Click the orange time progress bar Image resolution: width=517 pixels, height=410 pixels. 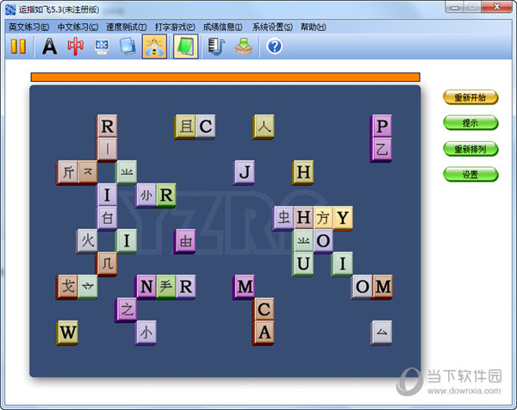225,78
